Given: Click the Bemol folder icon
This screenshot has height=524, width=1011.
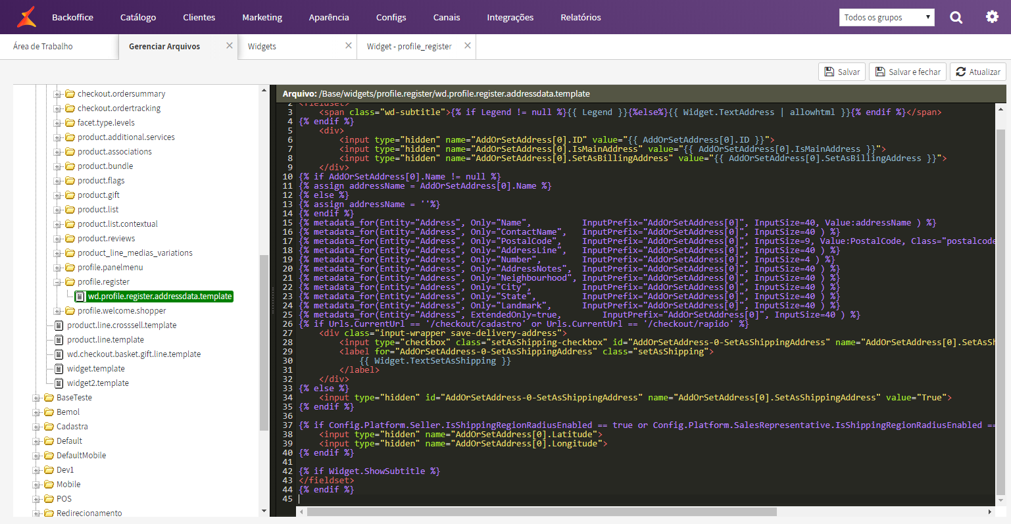Looking at the screenshot, I should (49, 412).
